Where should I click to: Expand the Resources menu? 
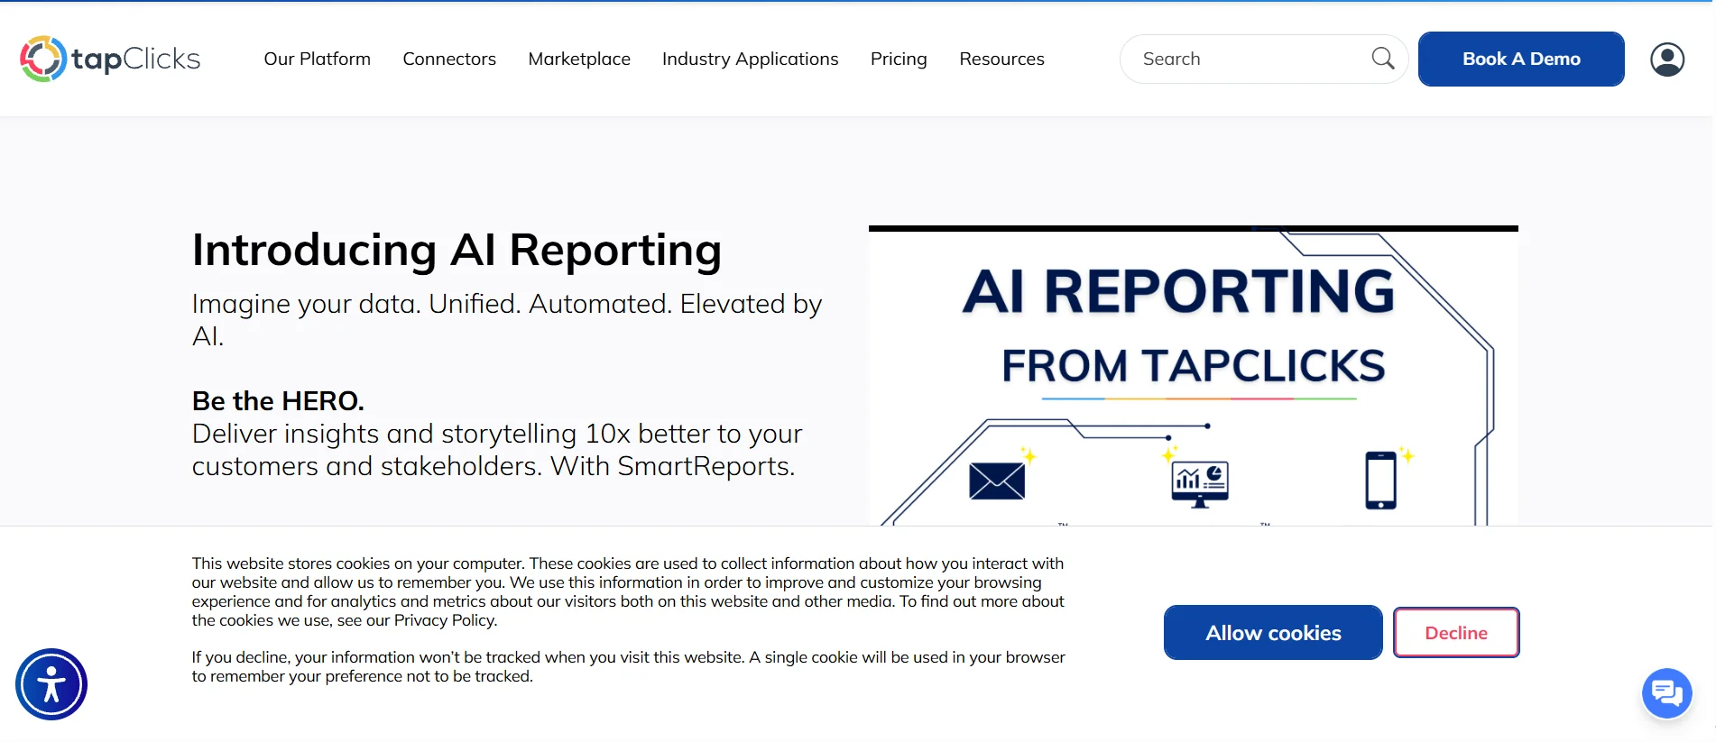[x=1001, y=59]
